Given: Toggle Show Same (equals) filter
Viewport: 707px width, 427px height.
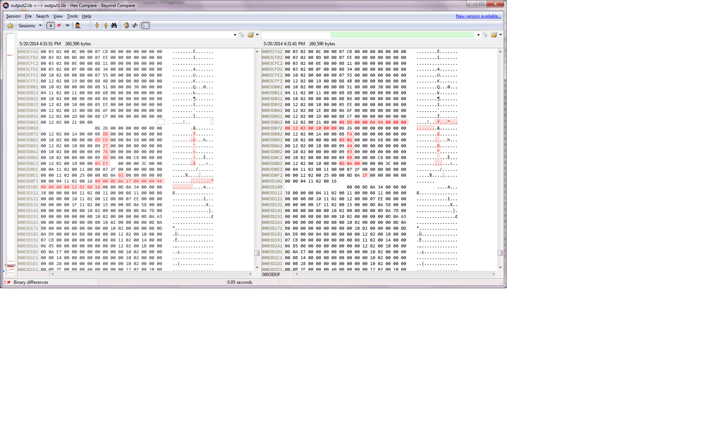Looking at the screenshot, I should [x=67, y=26].
